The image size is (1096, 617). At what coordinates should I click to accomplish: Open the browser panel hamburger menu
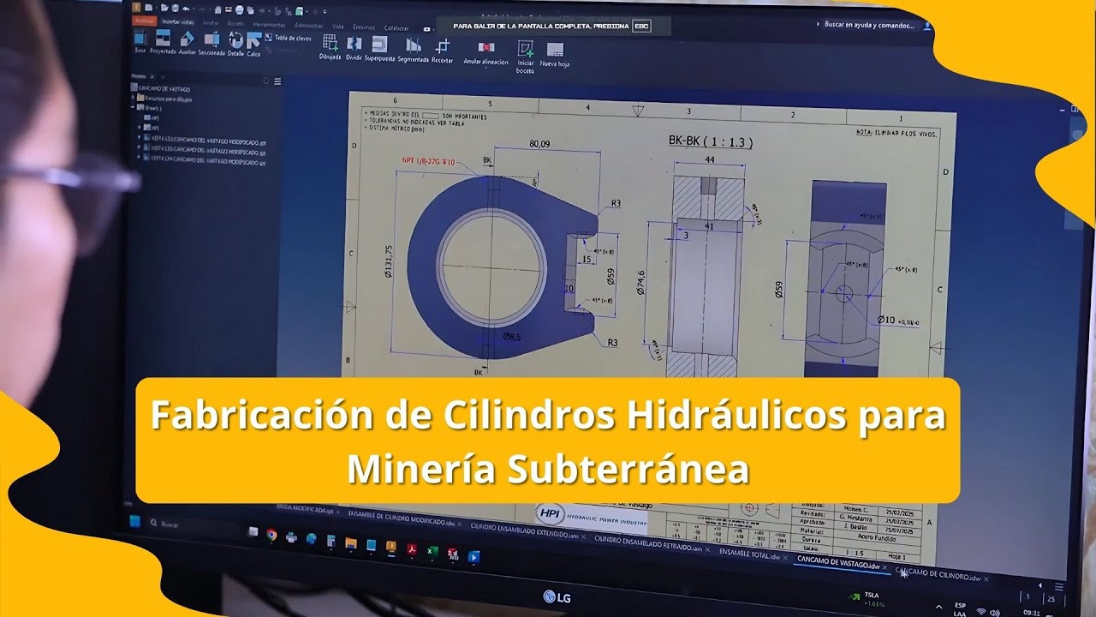point(277,81)
